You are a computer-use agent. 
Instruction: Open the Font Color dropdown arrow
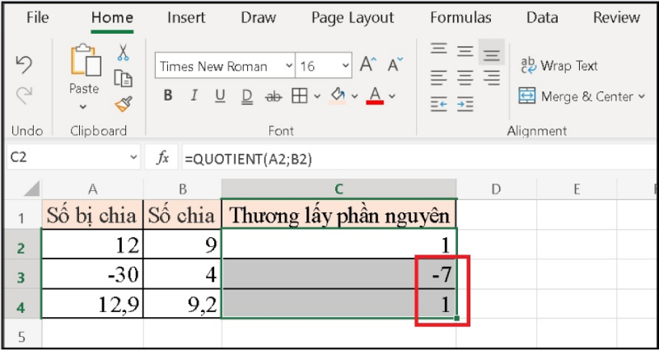[392, 96]
